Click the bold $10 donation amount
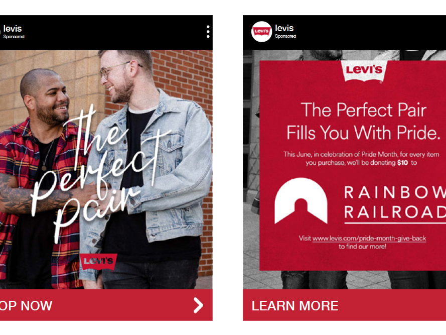This screenshot has width=446, height=335. click(x=402, y=163)
